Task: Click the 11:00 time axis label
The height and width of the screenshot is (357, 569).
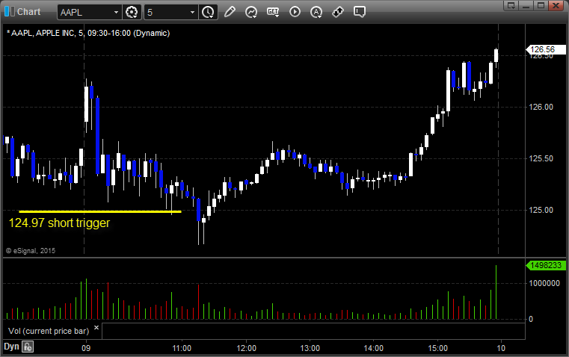Action: click(x=182, y=348)
